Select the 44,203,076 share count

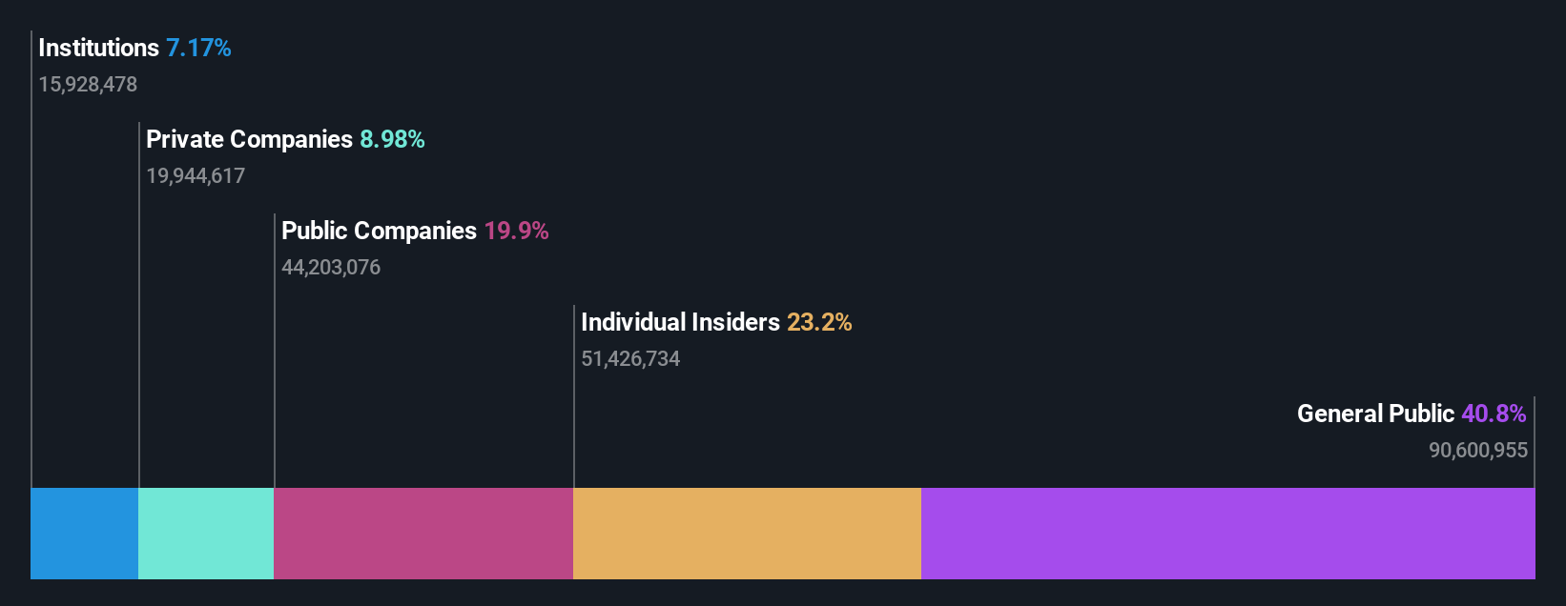(x=331, y=268)
